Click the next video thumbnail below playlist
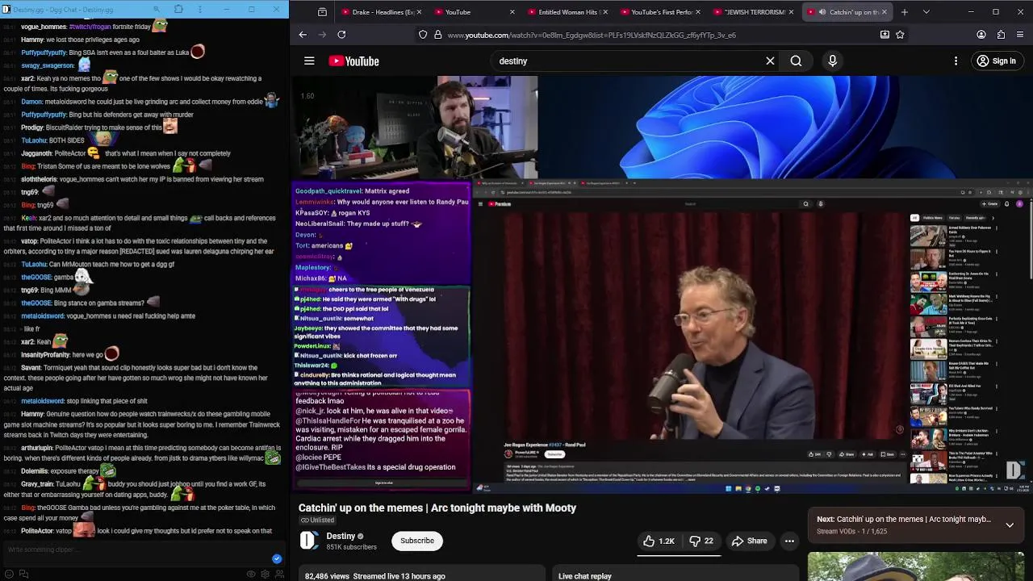1033x581 pixels. pyautogui.click(x=916, y=566)
